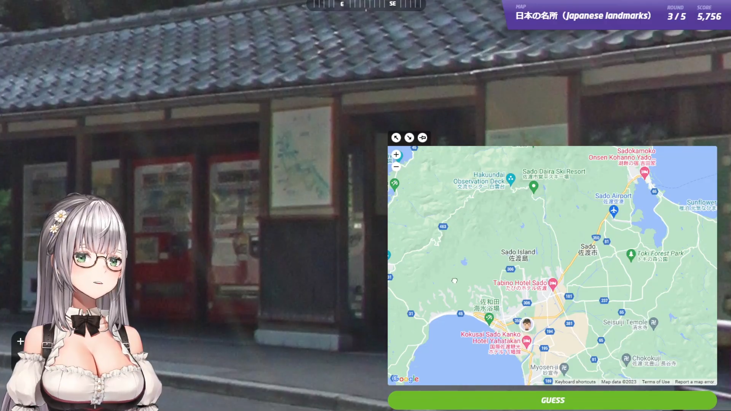Screen dimensions: 731x411
Task: Toggle the sticky map pin button
Action: point(422,138)
